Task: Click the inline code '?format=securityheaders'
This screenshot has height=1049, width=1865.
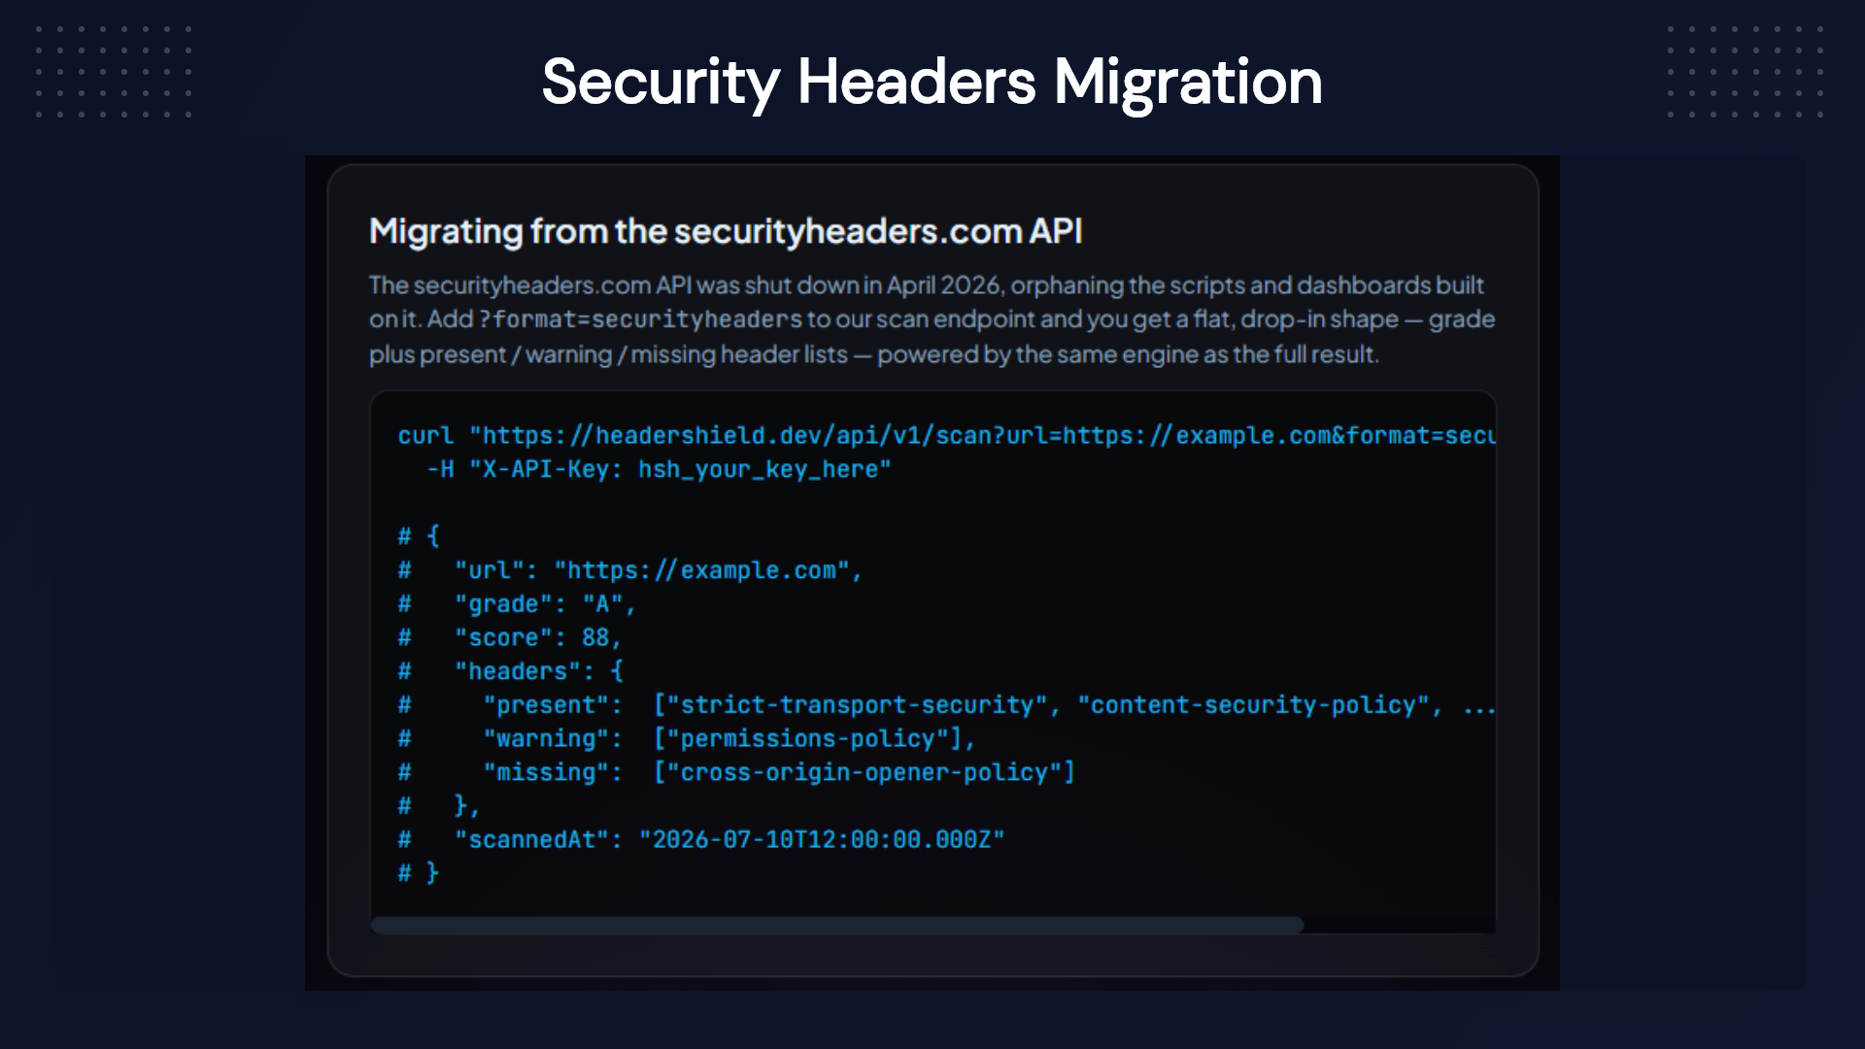Action: [x=640, y=320]
